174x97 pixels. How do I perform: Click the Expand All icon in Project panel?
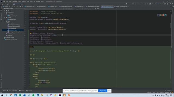(15, 6)
